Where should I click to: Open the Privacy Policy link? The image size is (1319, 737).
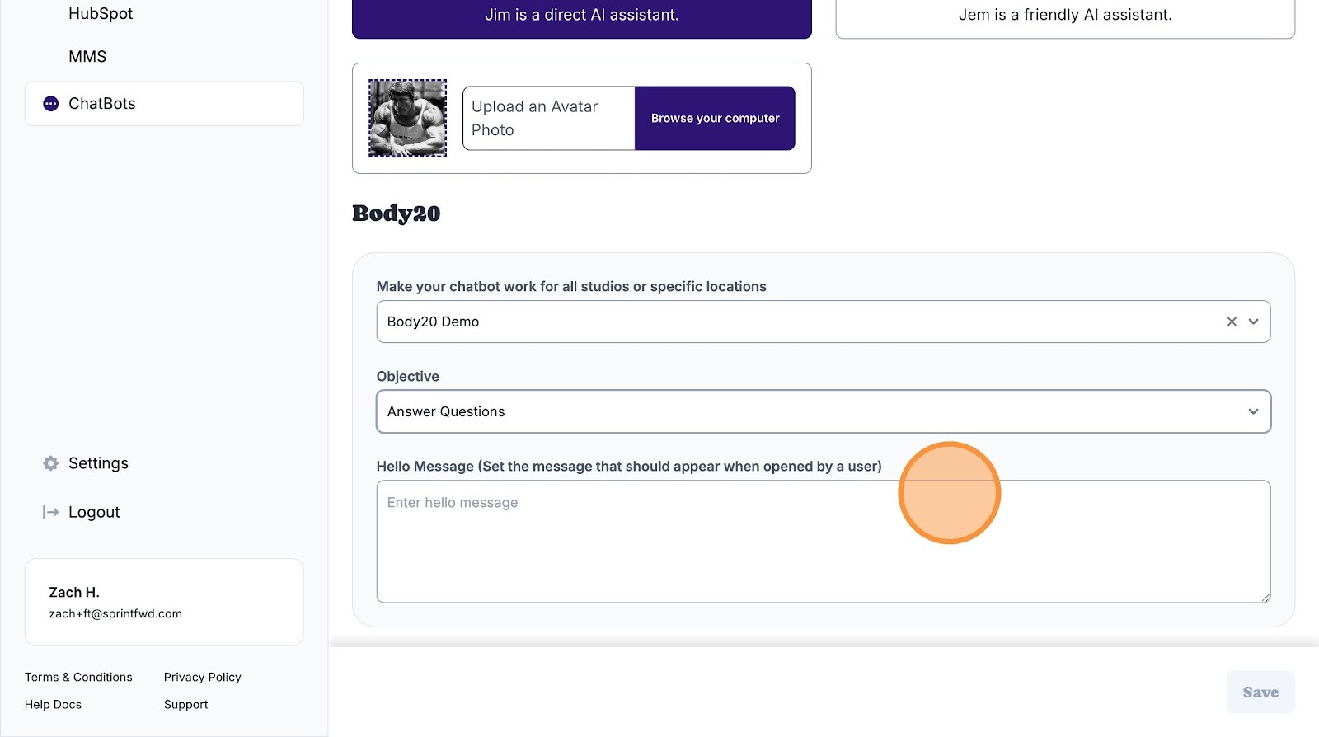[203, 677]
